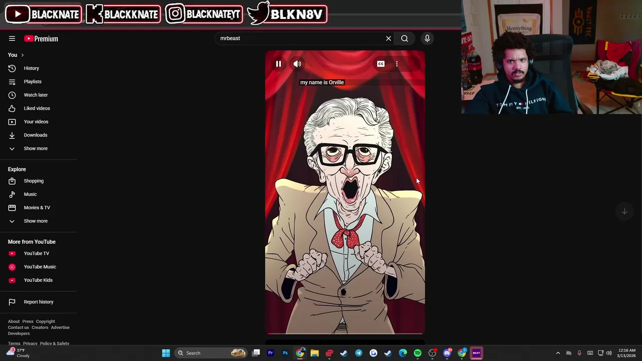Viewport: 642px width, 361px height.
Task: Open Microsoft Edge from the taskbar
Action: (403, 353)
